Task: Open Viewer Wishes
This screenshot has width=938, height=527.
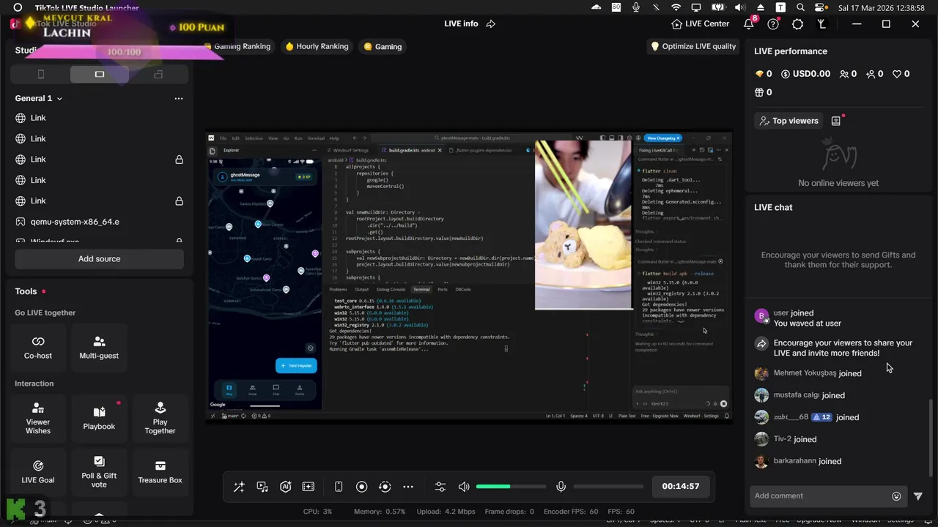Action: tap(38, 419)
